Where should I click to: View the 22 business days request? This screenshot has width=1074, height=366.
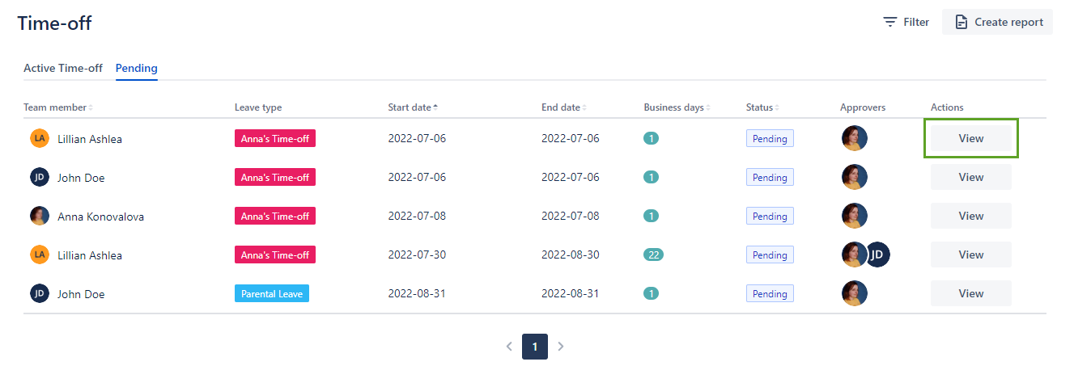(970, 255)
